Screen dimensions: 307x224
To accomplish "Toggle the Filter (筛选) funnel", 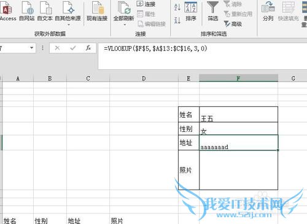I will point(212,11).
